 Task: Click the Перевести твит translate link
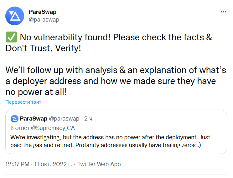23,102
